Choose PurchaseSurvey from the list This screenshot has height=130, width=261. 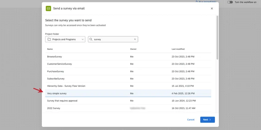[x=56, y=71]
